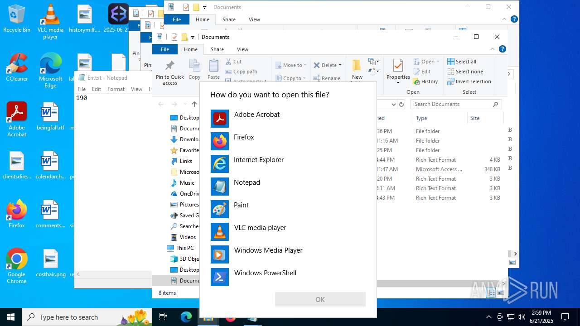Open the notification center icon
This screenshot has width=580, height=326.
[x=565, y=317]
